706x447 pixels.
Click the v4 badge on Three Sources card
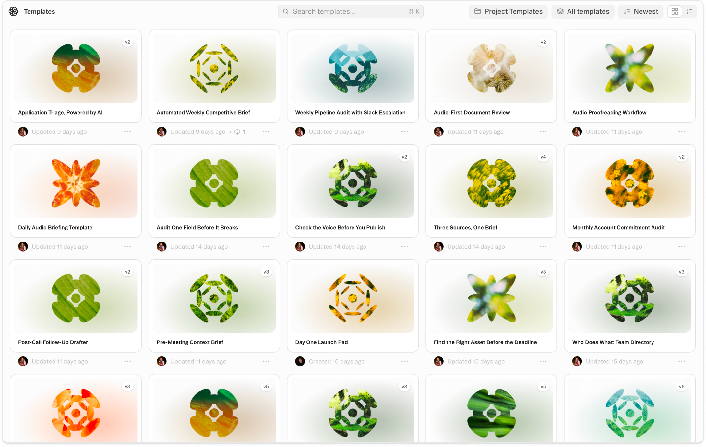(x=543, y=157)
